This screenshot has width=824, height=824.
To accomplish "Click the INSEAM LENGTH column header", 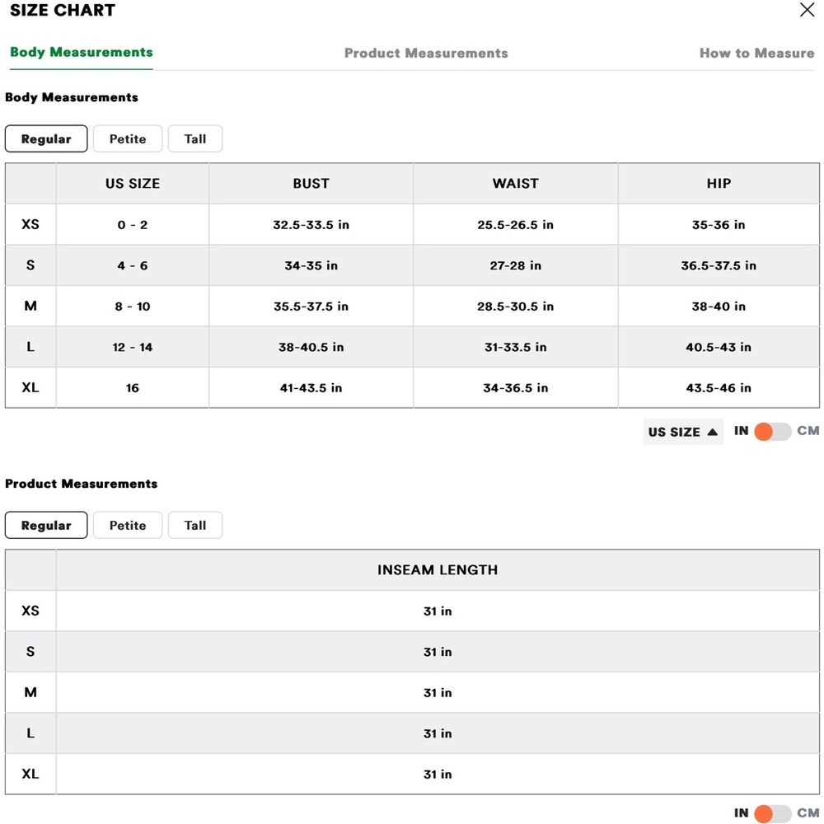I will click(438, 569).
